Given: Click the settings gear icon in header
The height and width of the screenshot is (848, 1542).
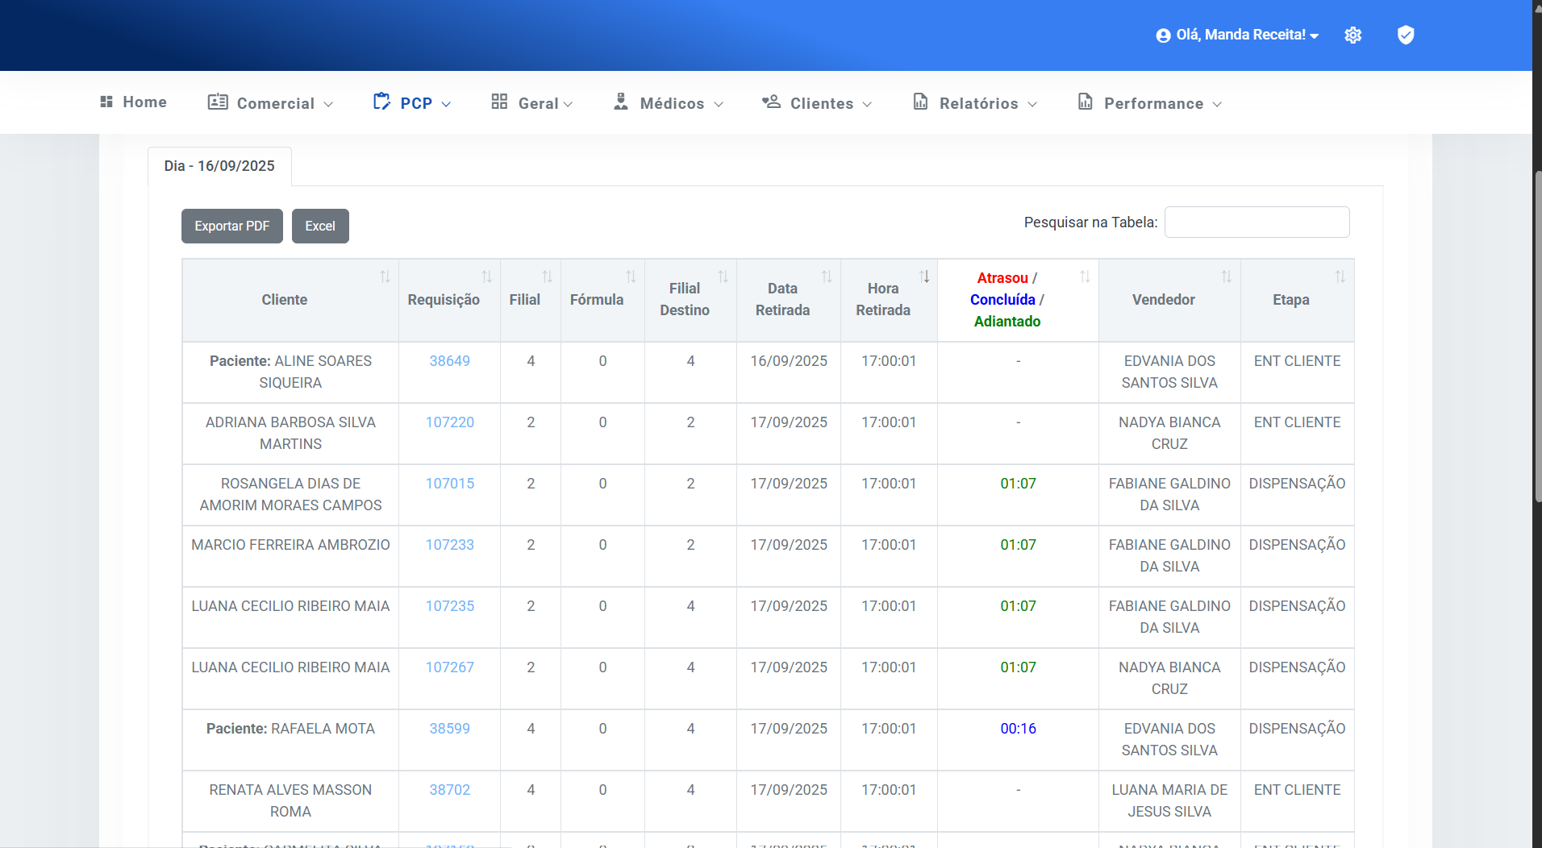Looking at the screenshot, I should coord(1353,35).
